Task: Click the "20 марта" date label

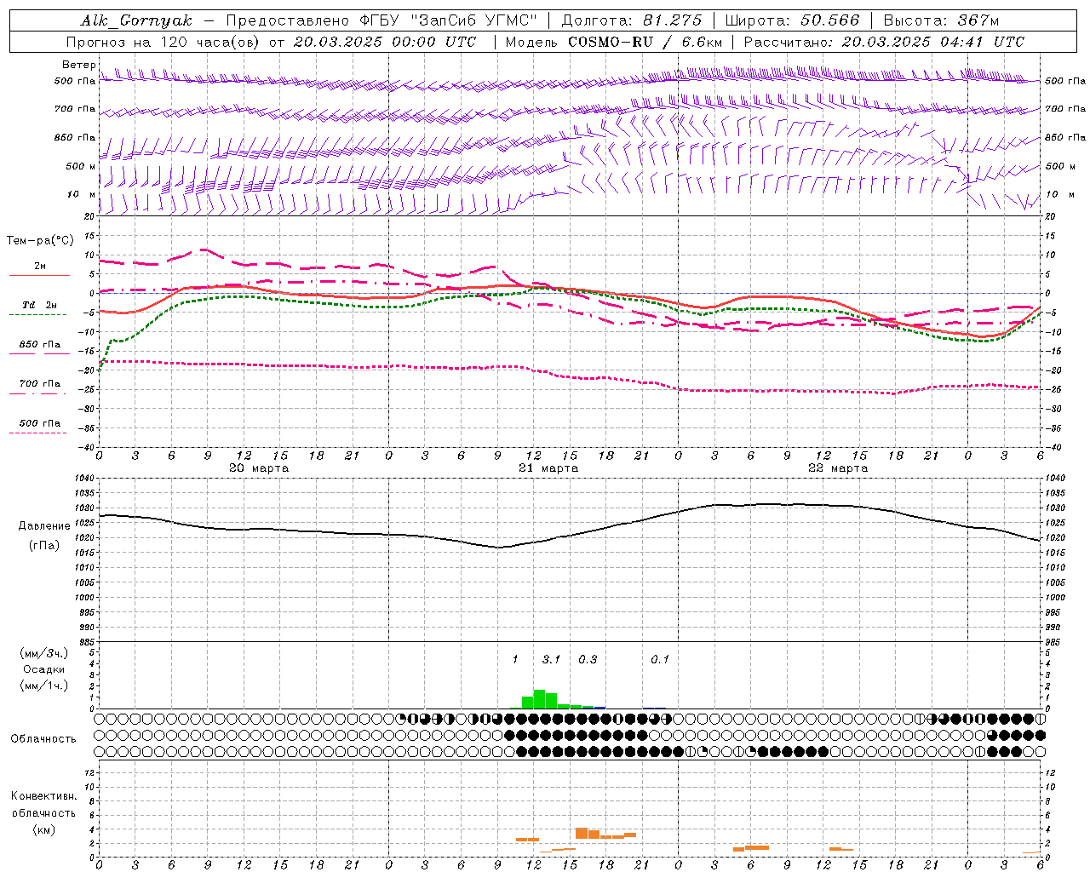Action: pos(259,468)
